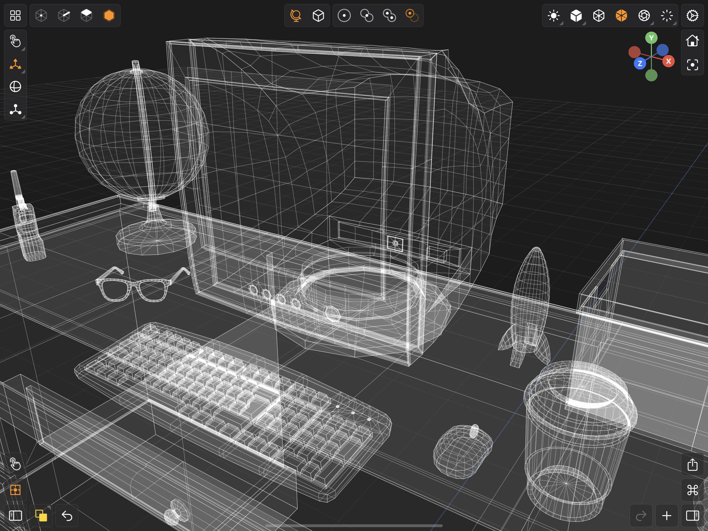
Task: Click the home view reset icon
Action: (x=692, y=41)
